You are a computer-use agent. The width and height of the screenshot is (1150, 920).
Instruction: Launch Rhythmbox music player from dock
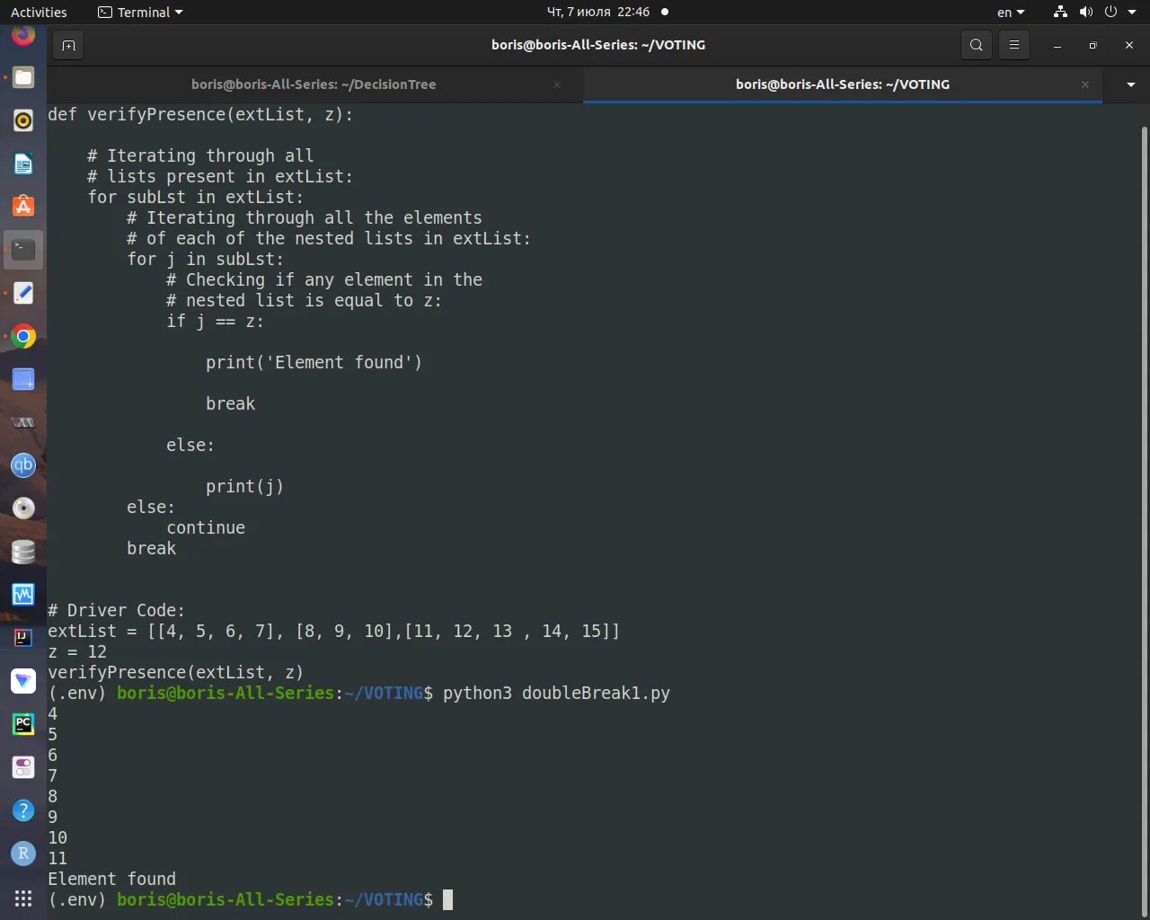coord(23,120)
